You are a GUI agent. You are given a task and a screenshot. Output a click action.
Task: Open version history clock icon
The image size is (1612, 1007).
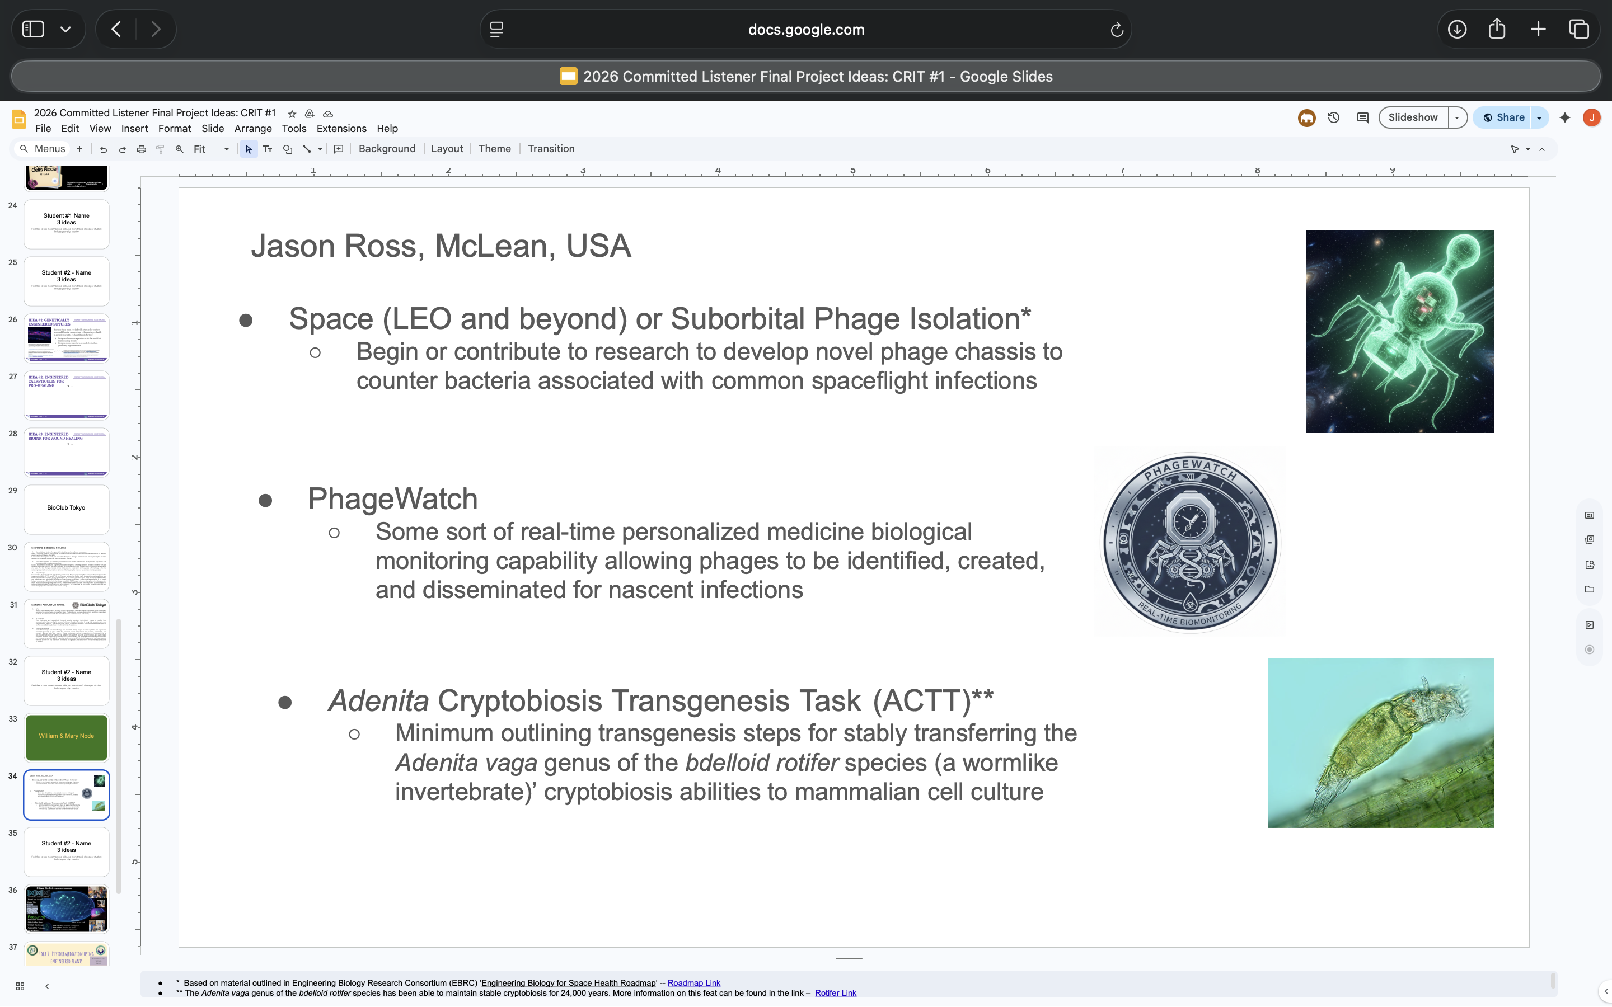pos(1334,118)
